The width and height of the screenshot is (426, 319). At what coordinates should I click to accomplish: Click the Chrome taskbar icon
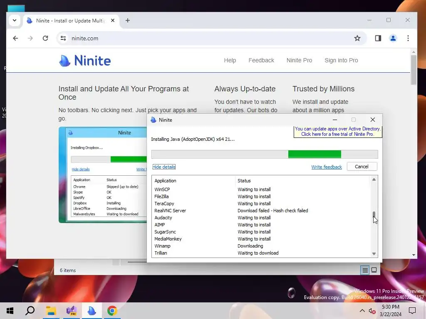(x=112, y=311)
